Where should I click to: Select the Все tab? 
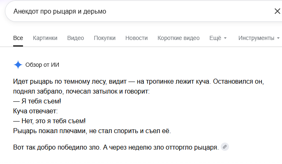click(x=18, y=38)
